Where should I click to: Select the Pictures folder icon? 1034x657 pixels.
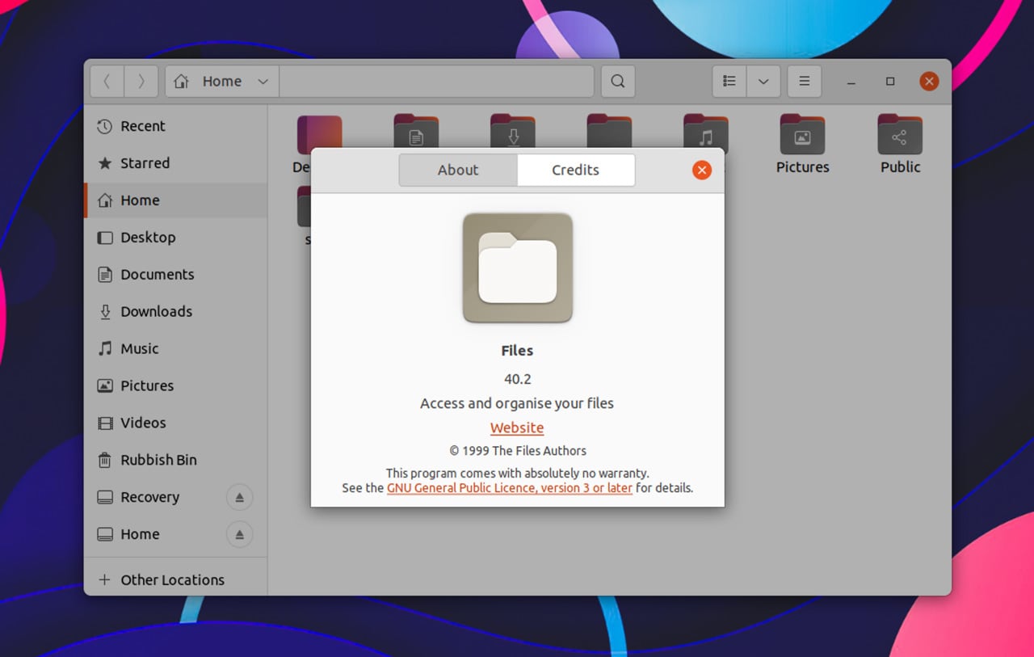(802, 135)
